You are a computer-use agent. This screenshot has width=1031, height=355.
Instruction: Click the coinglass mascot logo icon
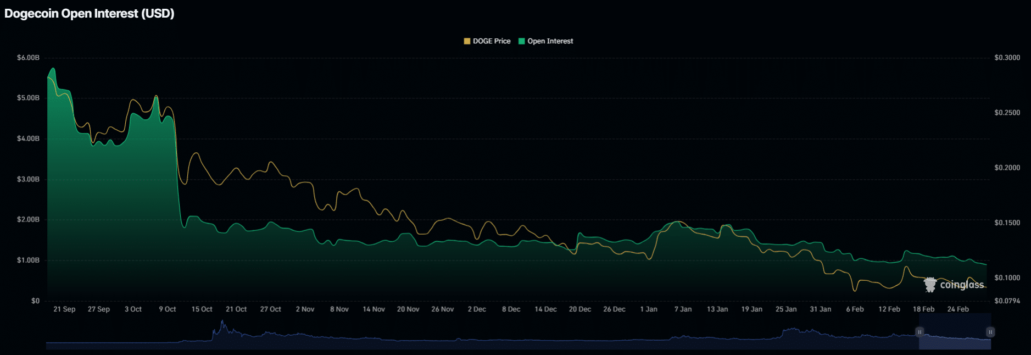pos(929,284)
